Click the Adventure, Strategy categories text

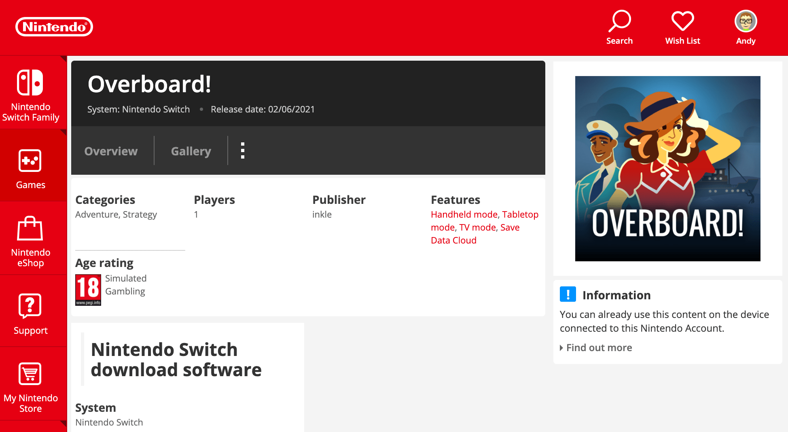click(116, 214)
